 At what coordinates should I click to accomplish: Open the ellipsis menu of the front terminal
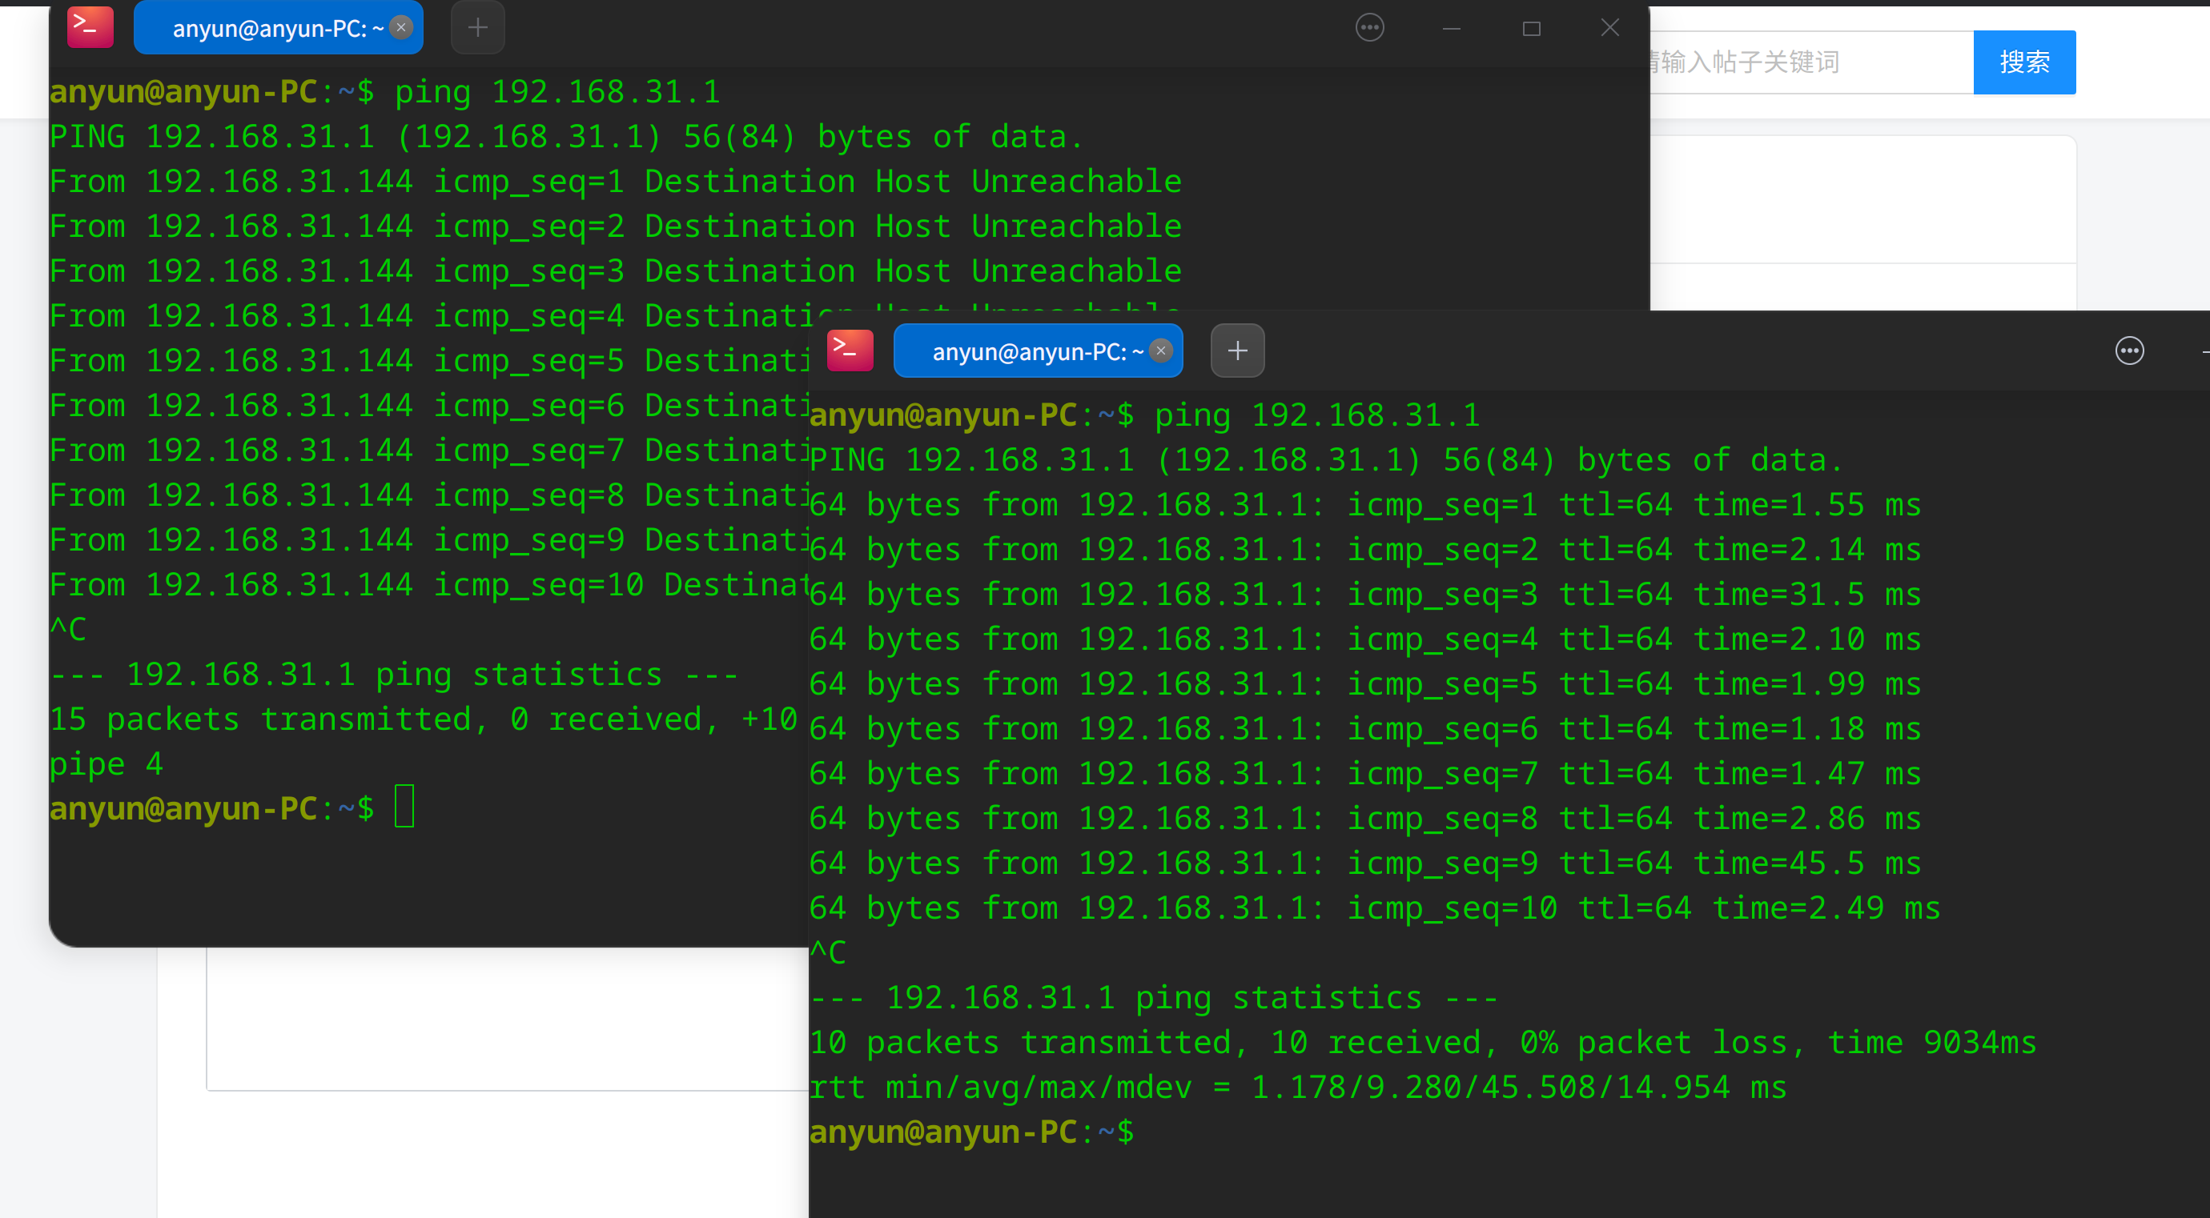2128,351
